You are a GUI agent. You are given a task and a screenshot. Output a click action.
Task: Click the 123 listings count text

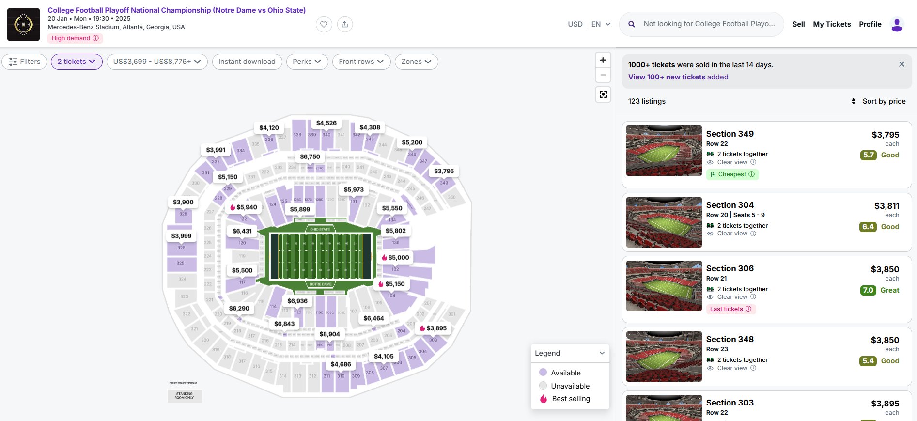click(x=647, y=101)
